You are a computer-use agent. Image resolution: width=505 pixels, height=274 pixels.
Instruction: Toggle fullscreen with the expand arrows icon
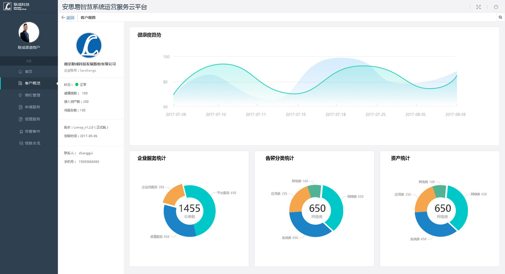[x=478, y=7]
